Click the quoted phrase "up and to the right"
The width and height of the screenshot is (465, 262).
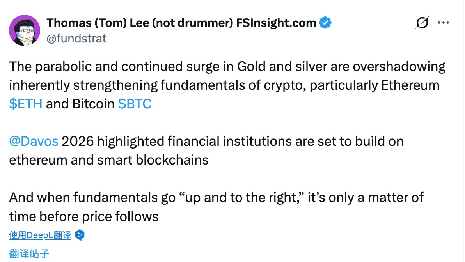pos(242,197)
